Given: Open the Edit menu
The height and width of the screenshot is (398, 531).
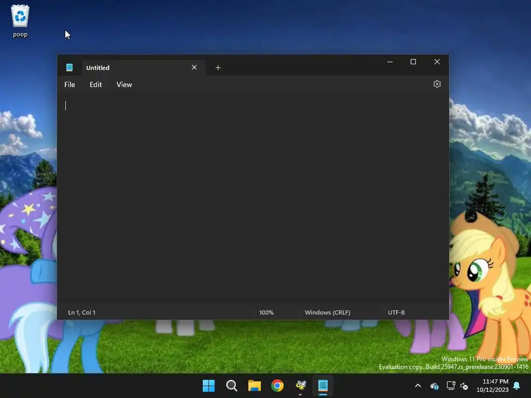Looking at the screenshot, I should [x=95, y=84].
